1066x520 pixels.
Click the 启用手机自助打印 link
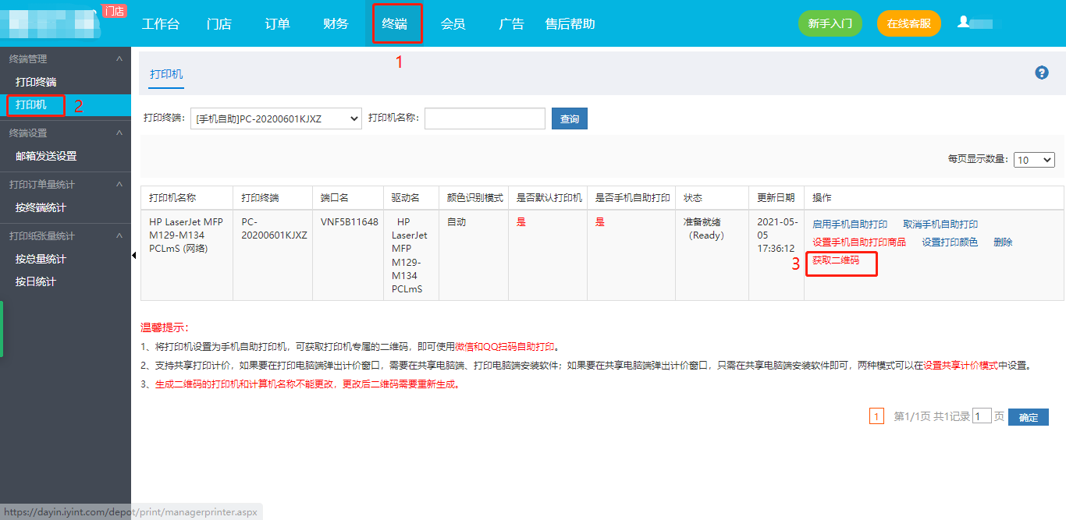(x=850, y=225)
